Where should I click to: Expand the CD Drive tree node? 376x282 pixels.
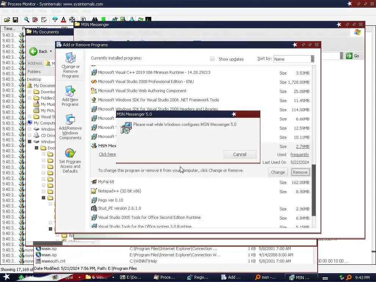click(29, 135)
